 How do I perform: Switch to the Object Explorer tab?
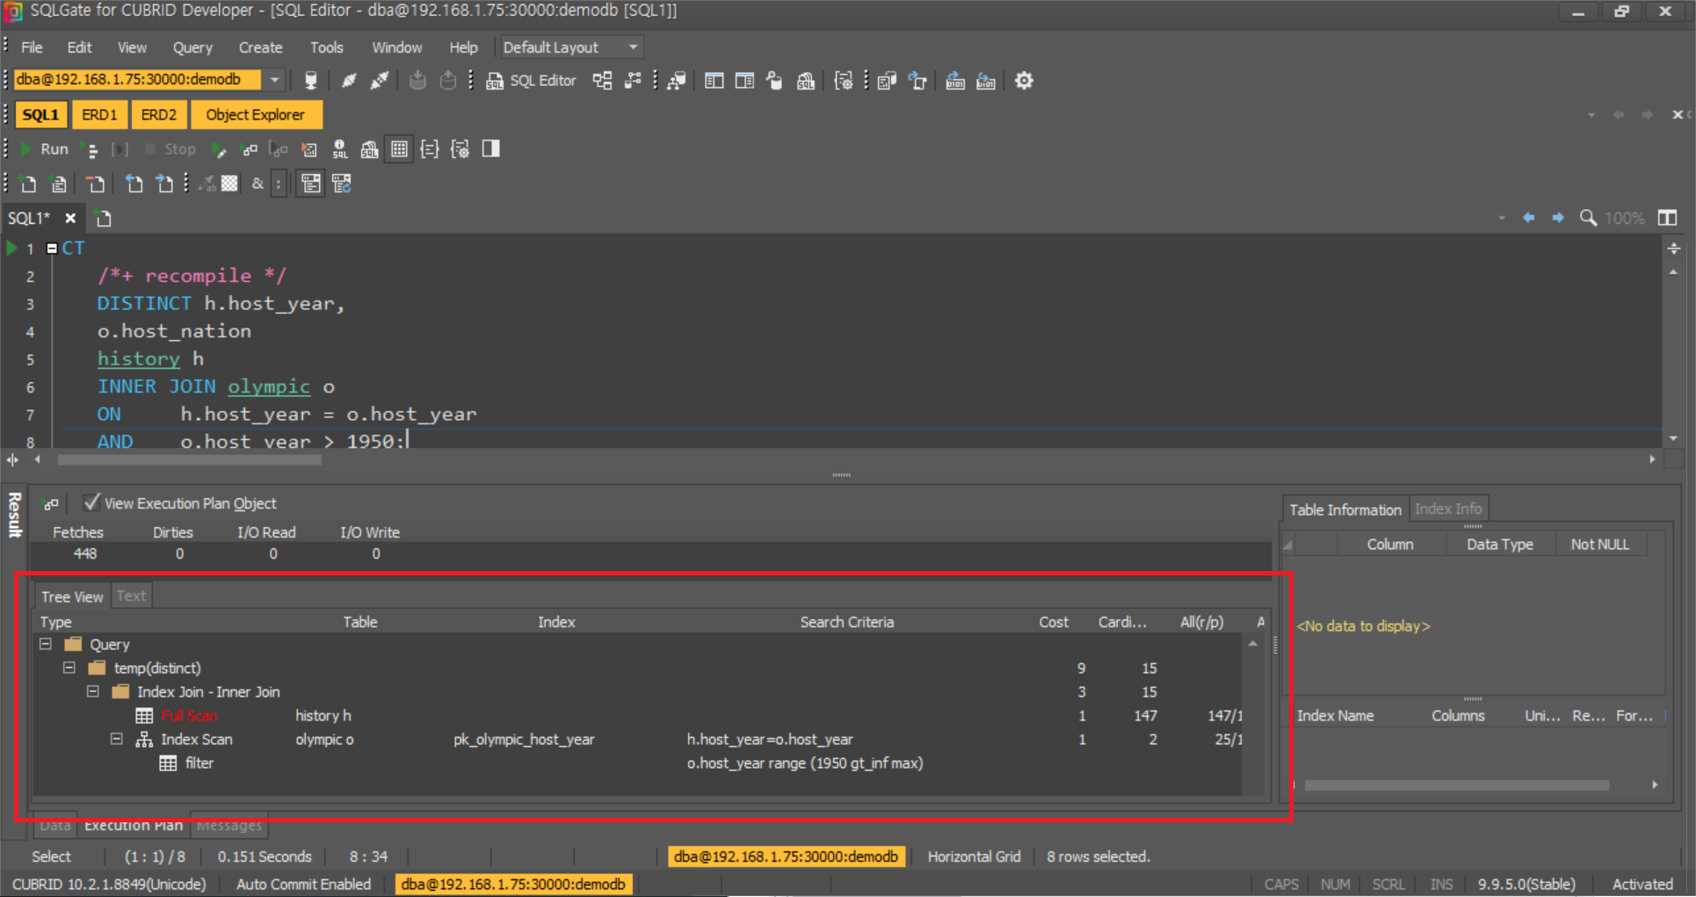[255, 115]
